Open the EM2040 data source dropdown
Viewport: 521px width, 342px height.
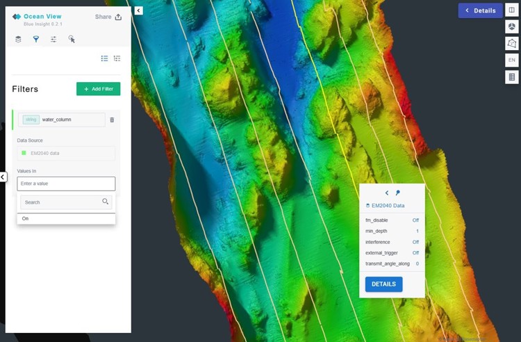pos(66,153)
